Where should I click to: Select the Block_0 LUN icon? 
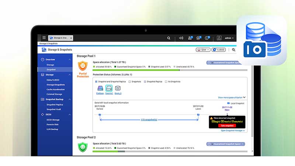coord(118,88)
